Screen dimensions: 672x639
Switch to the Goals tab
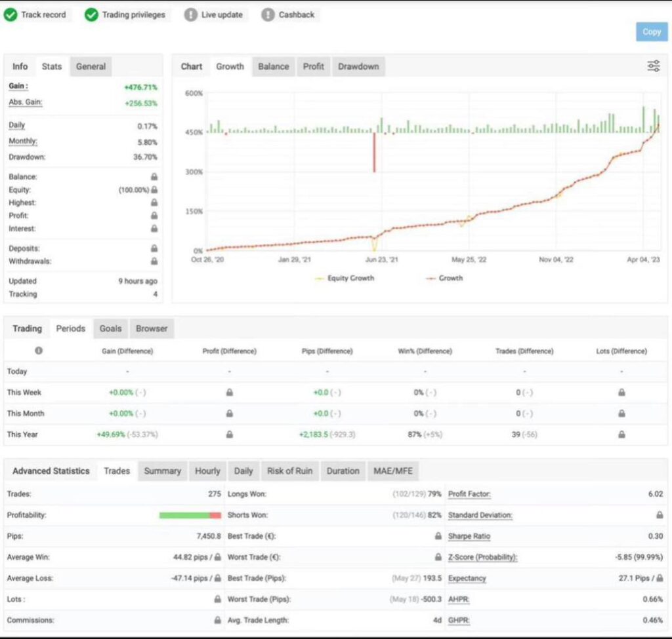[110, 328]
